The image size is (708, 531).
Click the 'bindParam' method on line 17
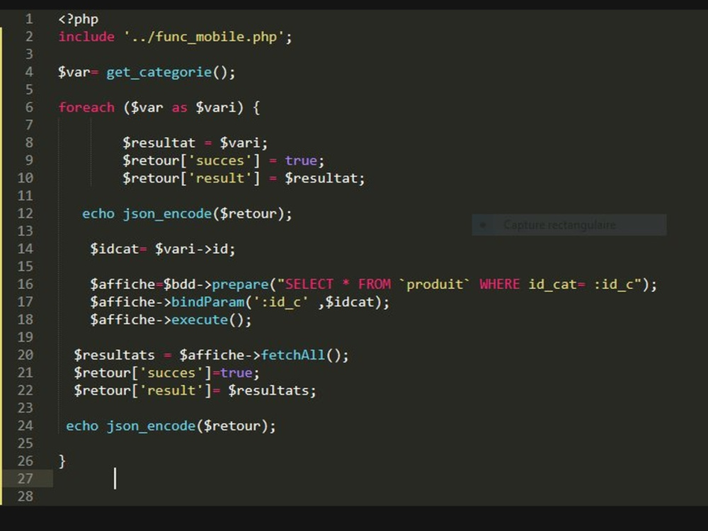tap(207, 302)
